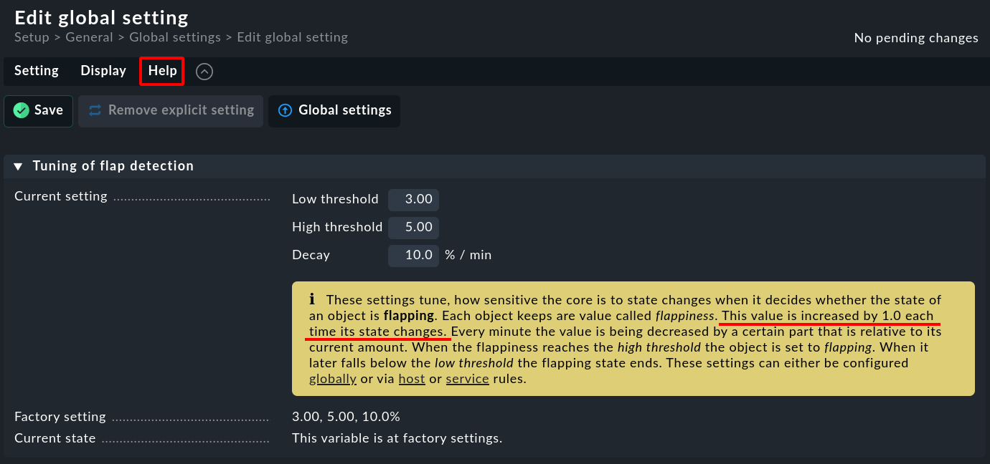Collapse the Tuning of flap detection section
This screenshot has width=990, height=464.
coord(17,165)
